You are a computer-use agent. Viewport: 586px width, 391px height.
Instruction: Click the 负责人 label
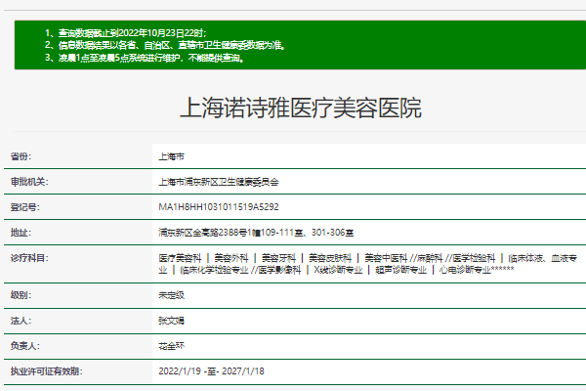(x=25, y=346)
